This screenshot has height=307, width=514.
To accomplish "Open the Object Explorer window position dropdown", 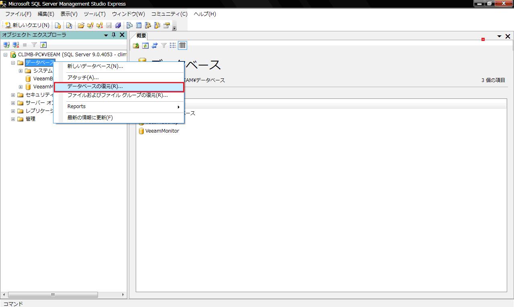I will (106, 35).
